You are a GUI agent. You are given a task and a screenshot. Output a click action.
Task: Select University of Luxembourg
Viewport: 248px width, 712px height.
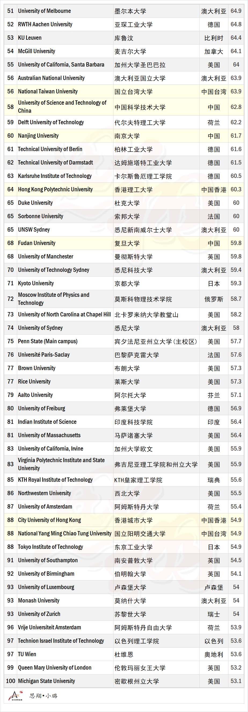[x=46, y=587]
